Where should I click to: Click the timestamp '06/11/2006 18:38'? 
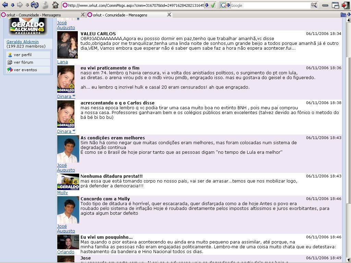(324, 103)
